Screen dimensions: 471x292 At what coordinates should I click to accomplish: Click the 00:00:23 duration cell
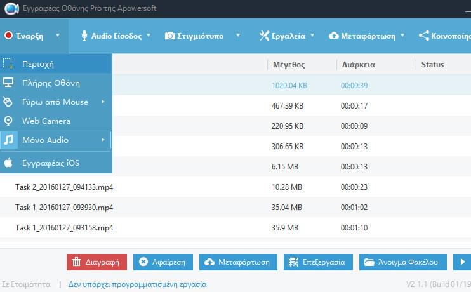point(354,187)
